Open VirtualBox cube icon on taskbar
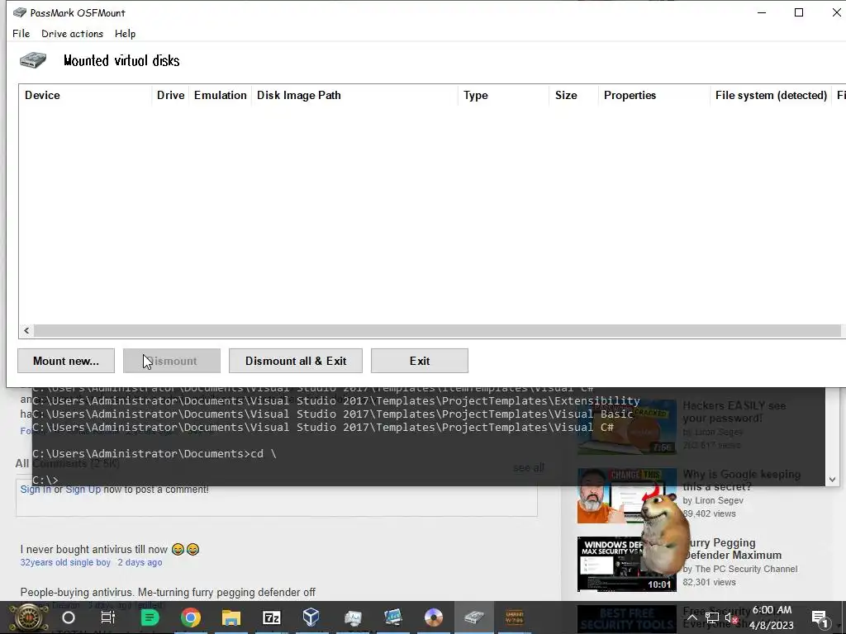 [x=311, y=617]
